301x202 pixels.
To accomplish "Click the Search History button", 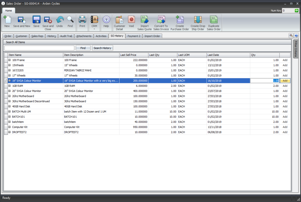I will pos(102,48).
